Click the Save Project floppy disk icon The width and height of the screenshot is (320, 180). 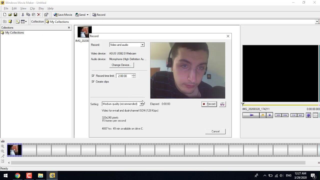[x=15, y=15]
